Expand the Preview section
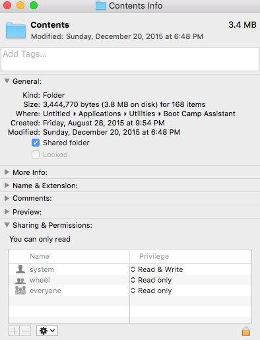 click(7, 212)
